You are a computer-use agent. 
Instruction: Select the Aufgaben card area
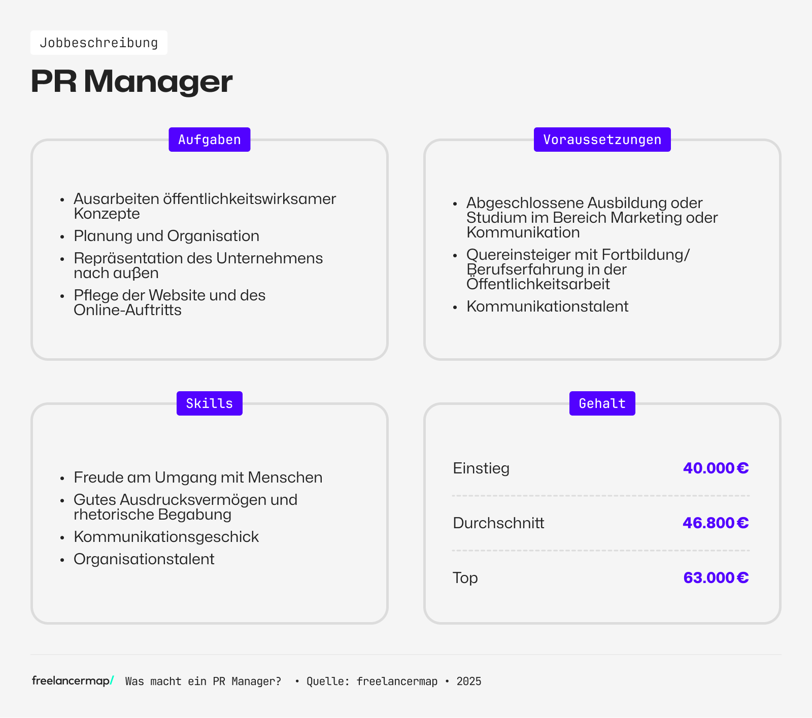(x=209, y=251)
